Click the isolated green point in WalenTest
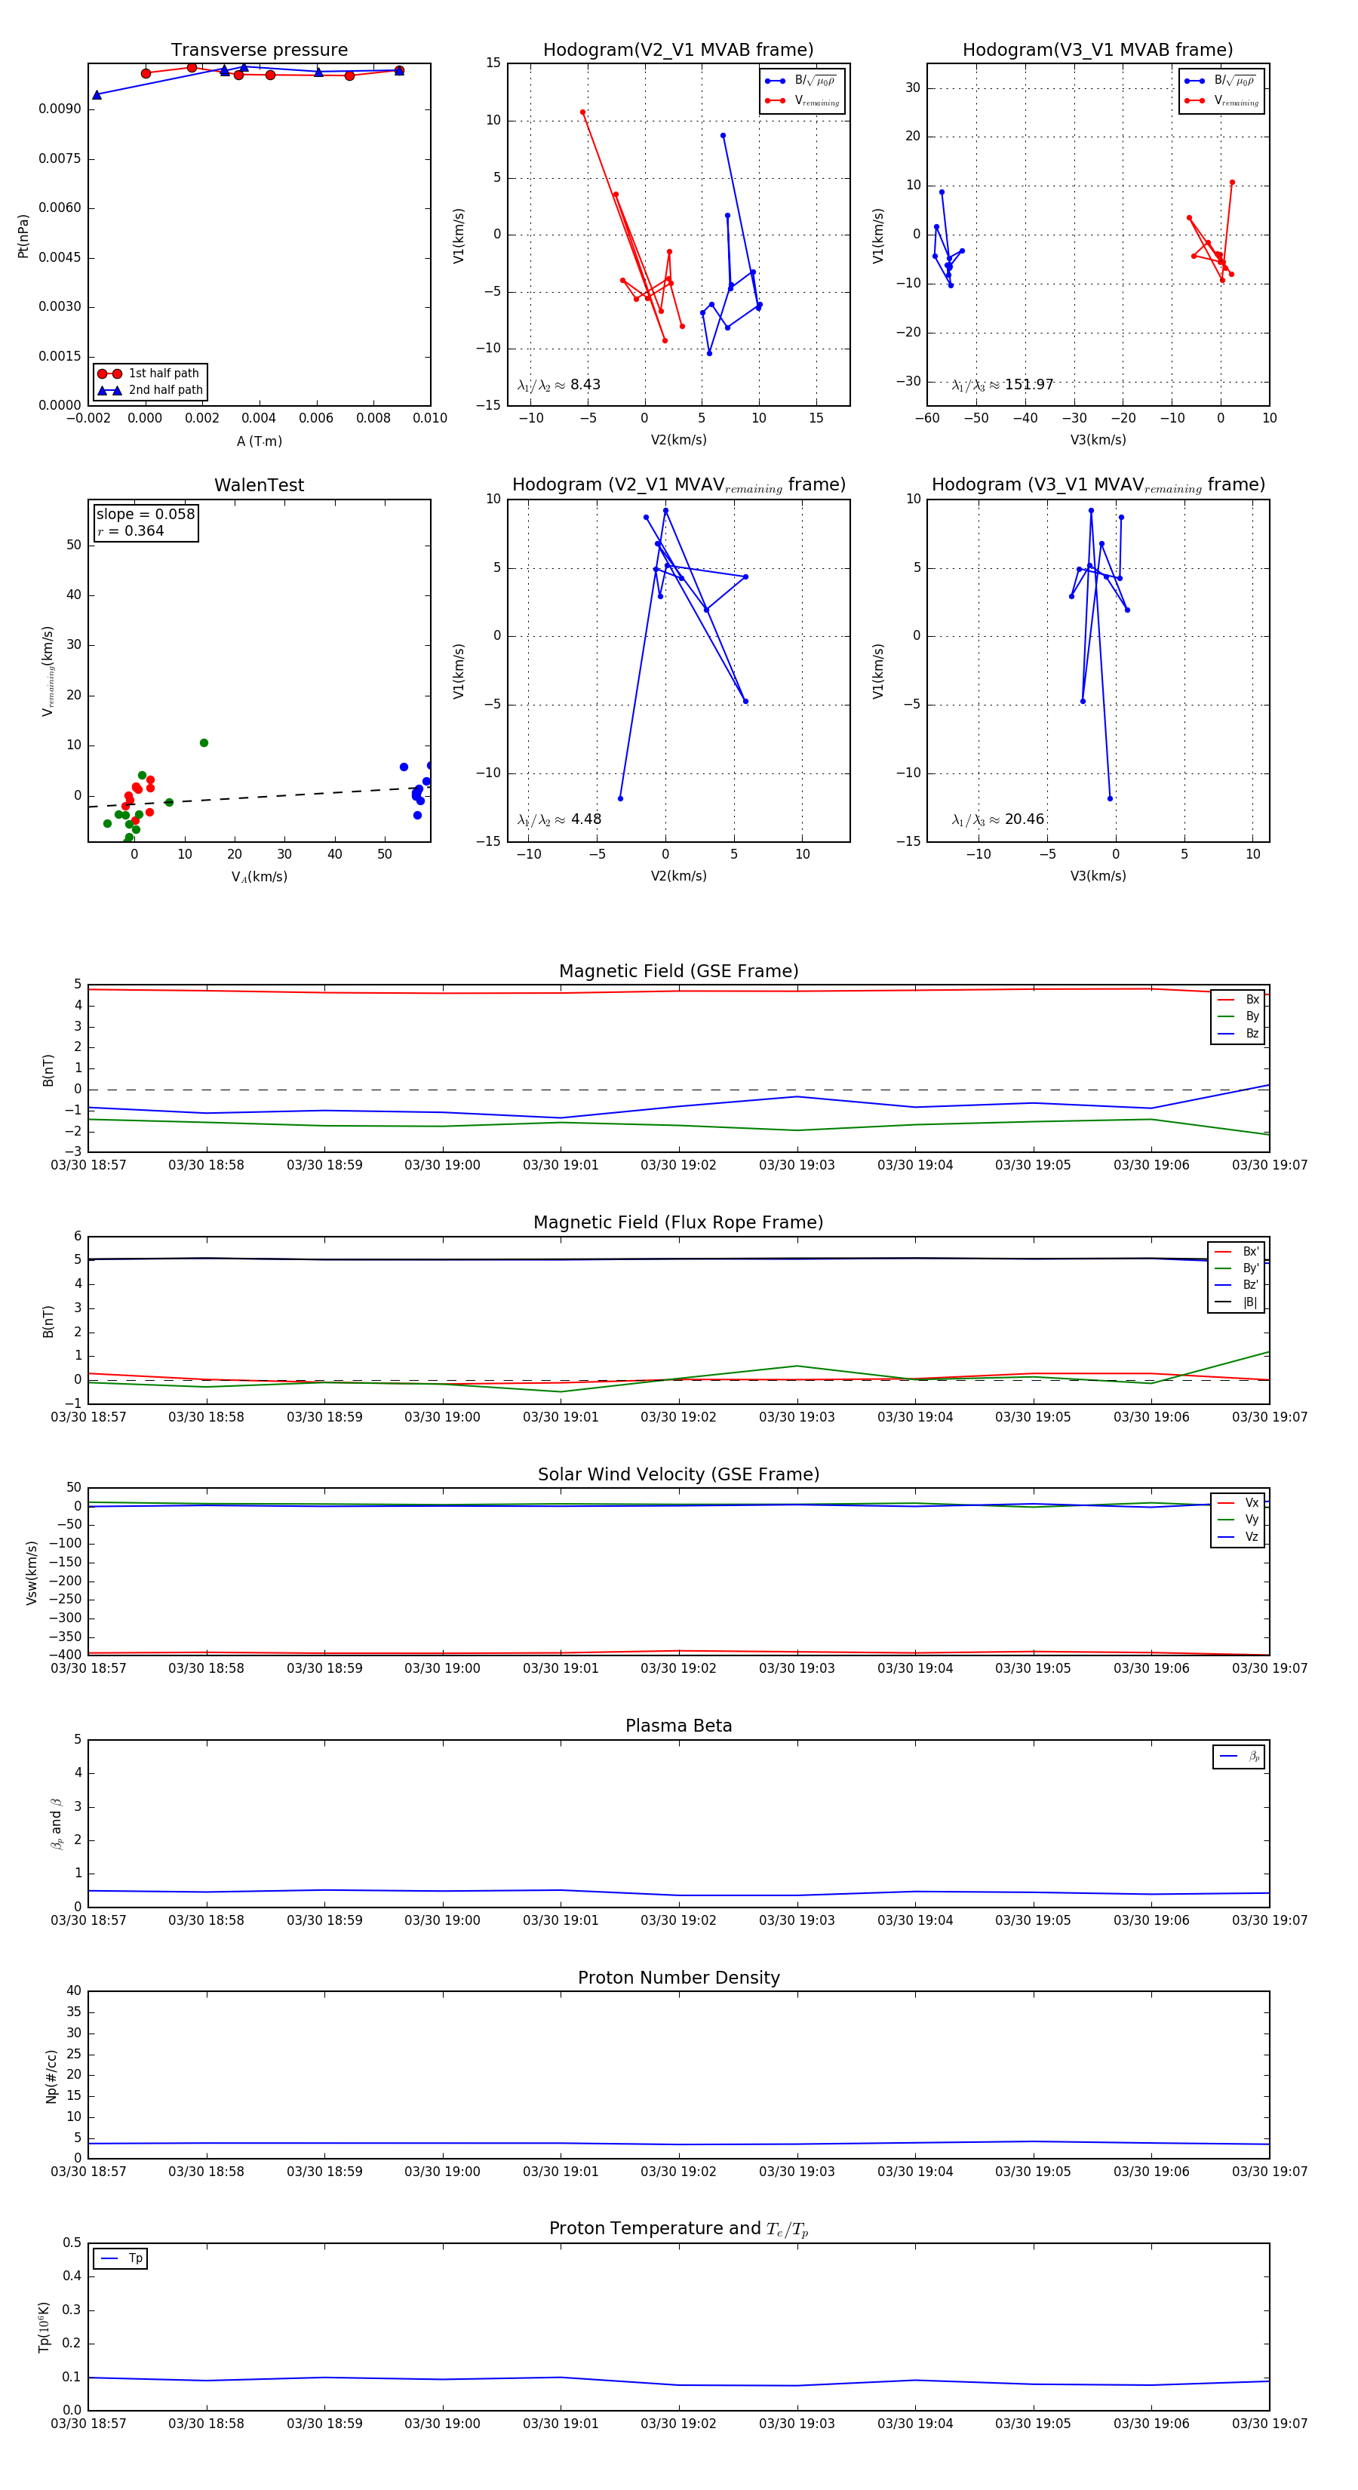The width and height of the screenshot is (1358, 2490). pyautogui.click(x=204, y=743)
